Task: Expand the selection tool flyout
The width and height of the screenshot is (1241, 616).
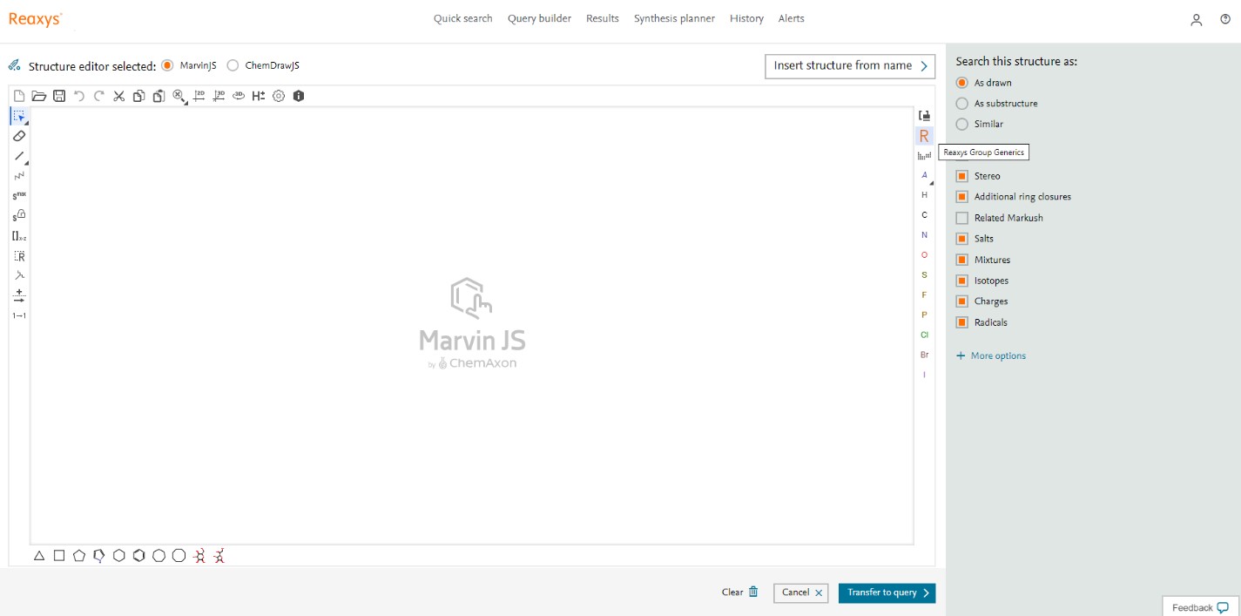Action: click(x=27, y=123)
